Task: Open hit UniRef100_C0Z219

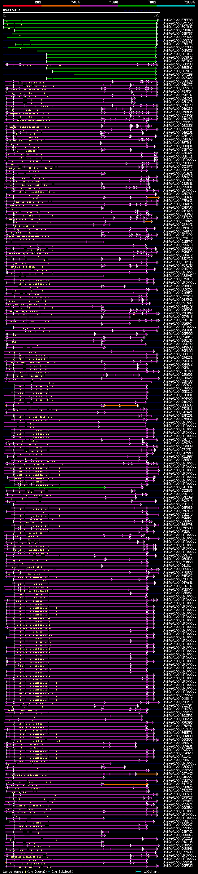Action: 178,838
